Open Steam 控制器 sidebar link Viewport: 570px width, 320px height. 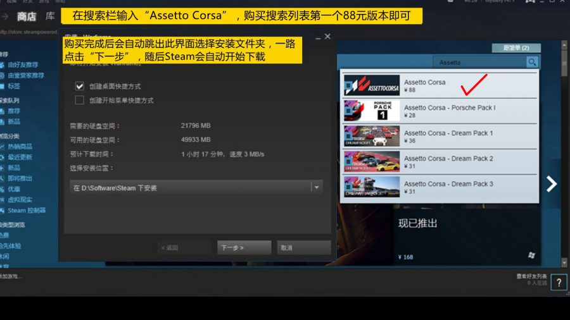coord(27,211)
